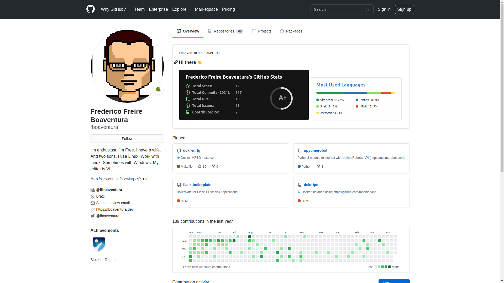The height and width of the screenshot is (283, 504).
Task: View the 10 stargazers of dckr-mrtg
Action: [x=202, y=167]
